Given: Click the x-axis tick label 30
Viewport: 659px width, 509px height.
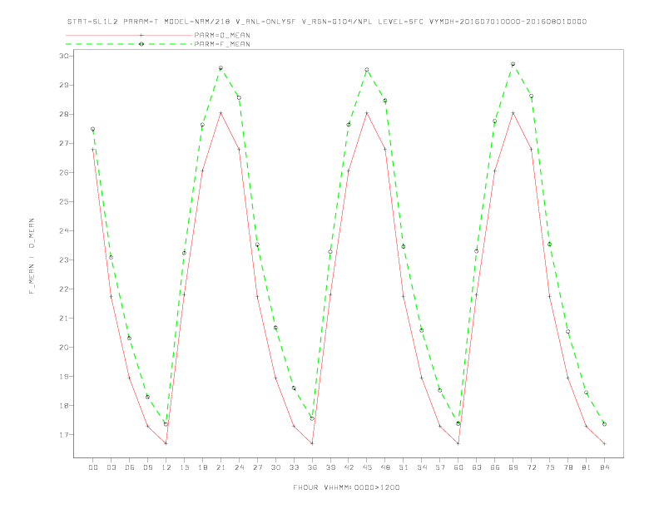Looking at the screenshot, I should coord(275,467).
